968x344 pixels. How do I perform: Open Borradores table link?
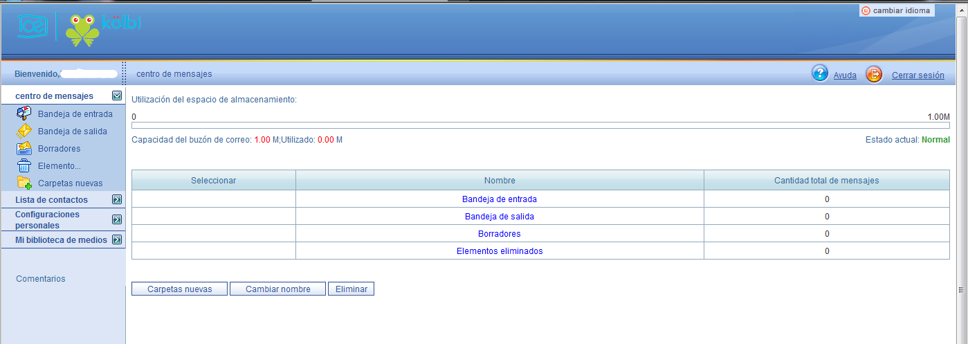click(x=500, y=234)
